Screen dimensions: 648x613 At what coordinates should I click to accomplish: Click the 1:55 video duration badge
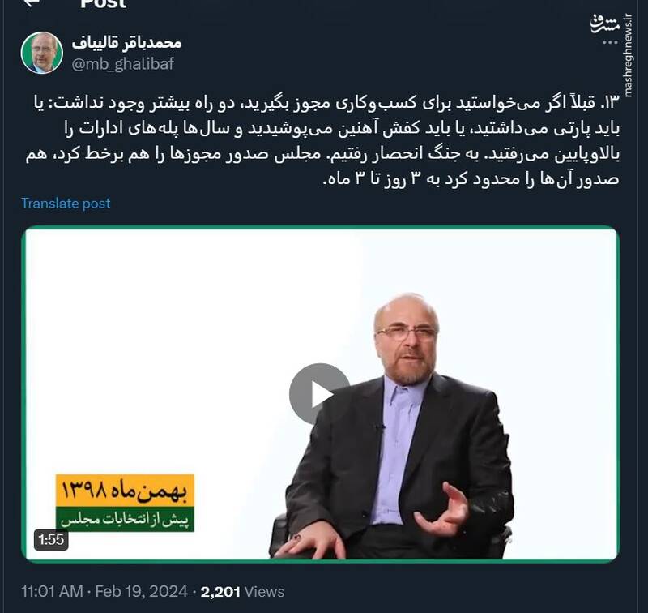51,539
